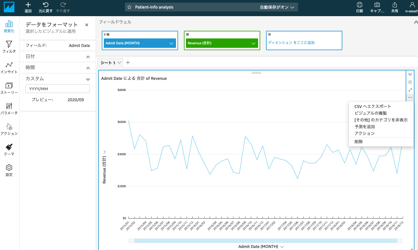This screenshot has width=418, height=250.
Task: Open the シート 1 tab dropdown arrow
Action: pyautogui.click(x=119, y=62)
